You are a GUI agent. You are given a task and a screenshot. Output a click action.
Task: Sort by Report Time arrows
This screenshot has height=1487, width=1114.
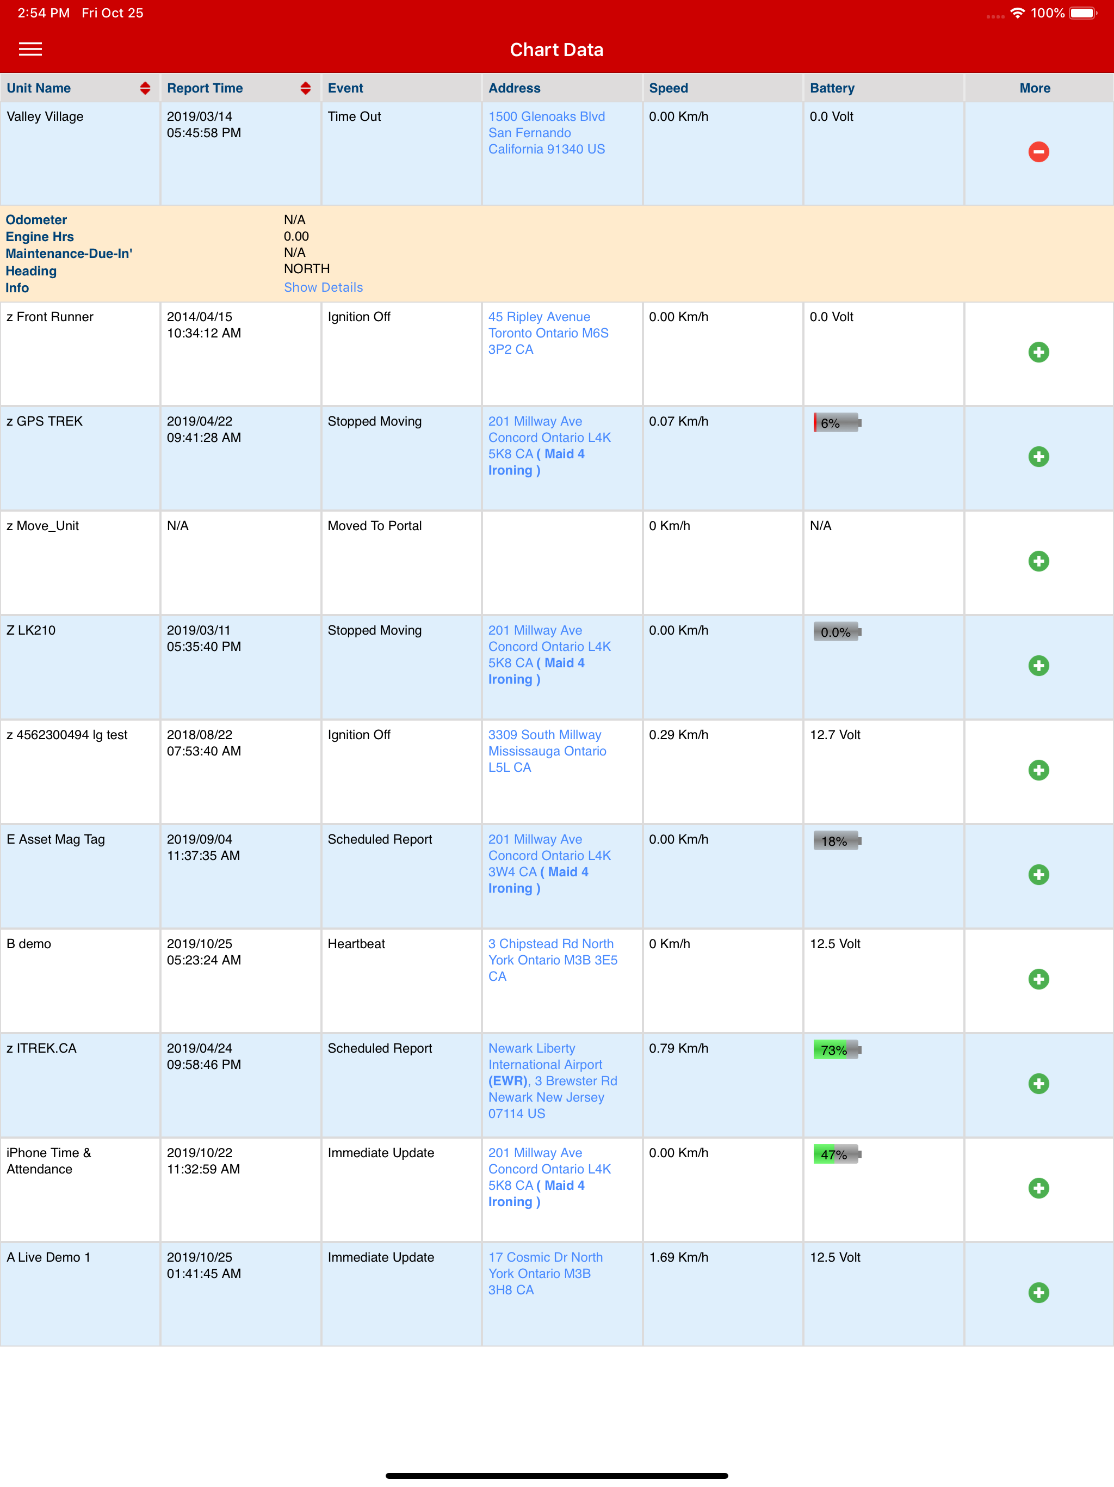306,88
